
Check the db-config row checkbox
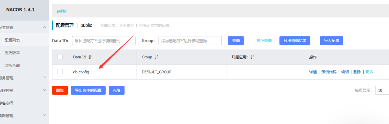pos(60,72)
